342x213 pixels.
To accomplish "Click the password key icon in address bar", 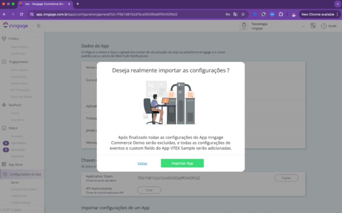I will point(228,14).
